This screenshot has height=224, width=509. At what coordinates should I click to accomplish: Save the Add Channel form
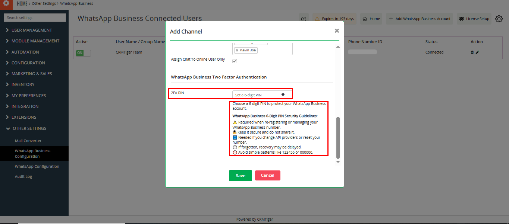tap(241, 176)
